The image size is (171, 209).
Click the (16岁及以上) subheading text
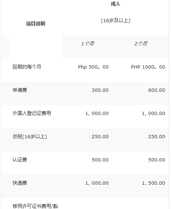[x=116, y=21]
